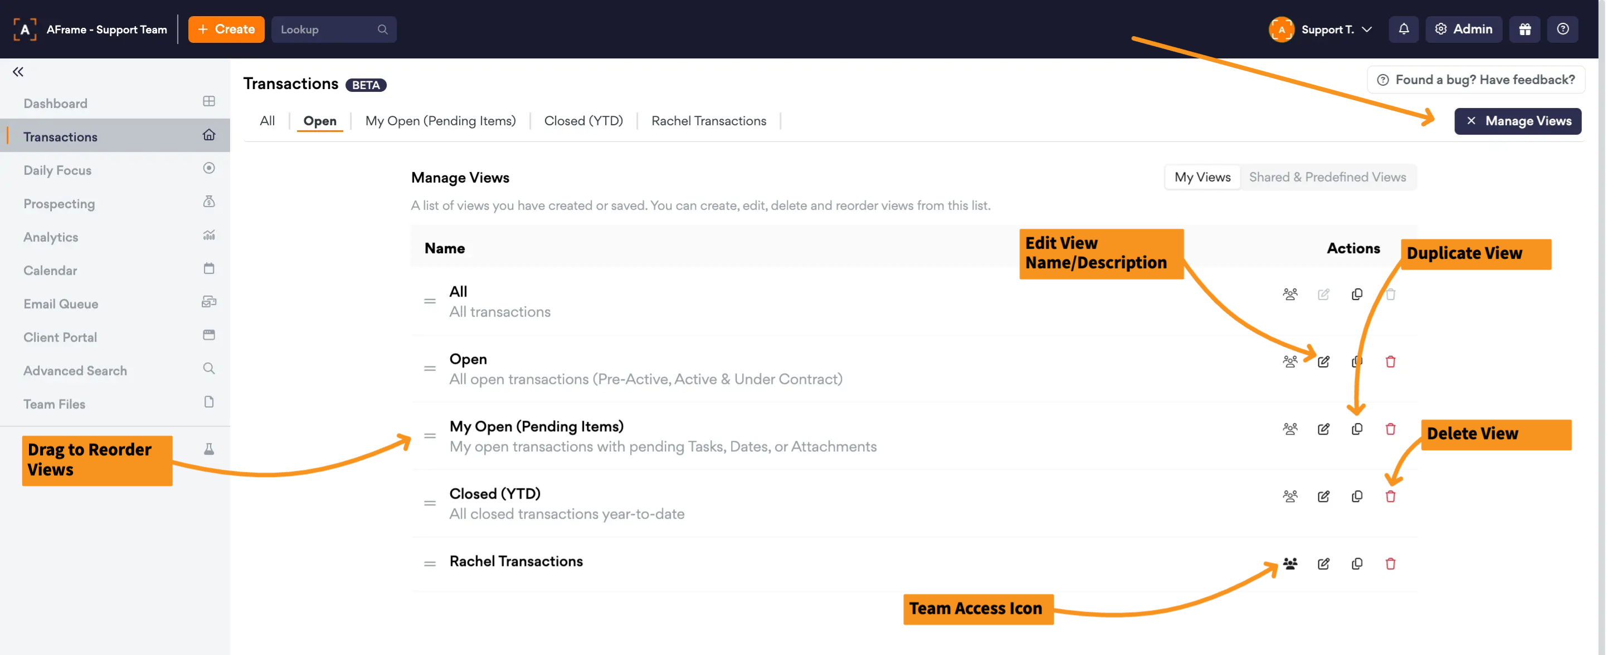Open the notifications bell icon

pyautogui.click(x=1403, y=29)
